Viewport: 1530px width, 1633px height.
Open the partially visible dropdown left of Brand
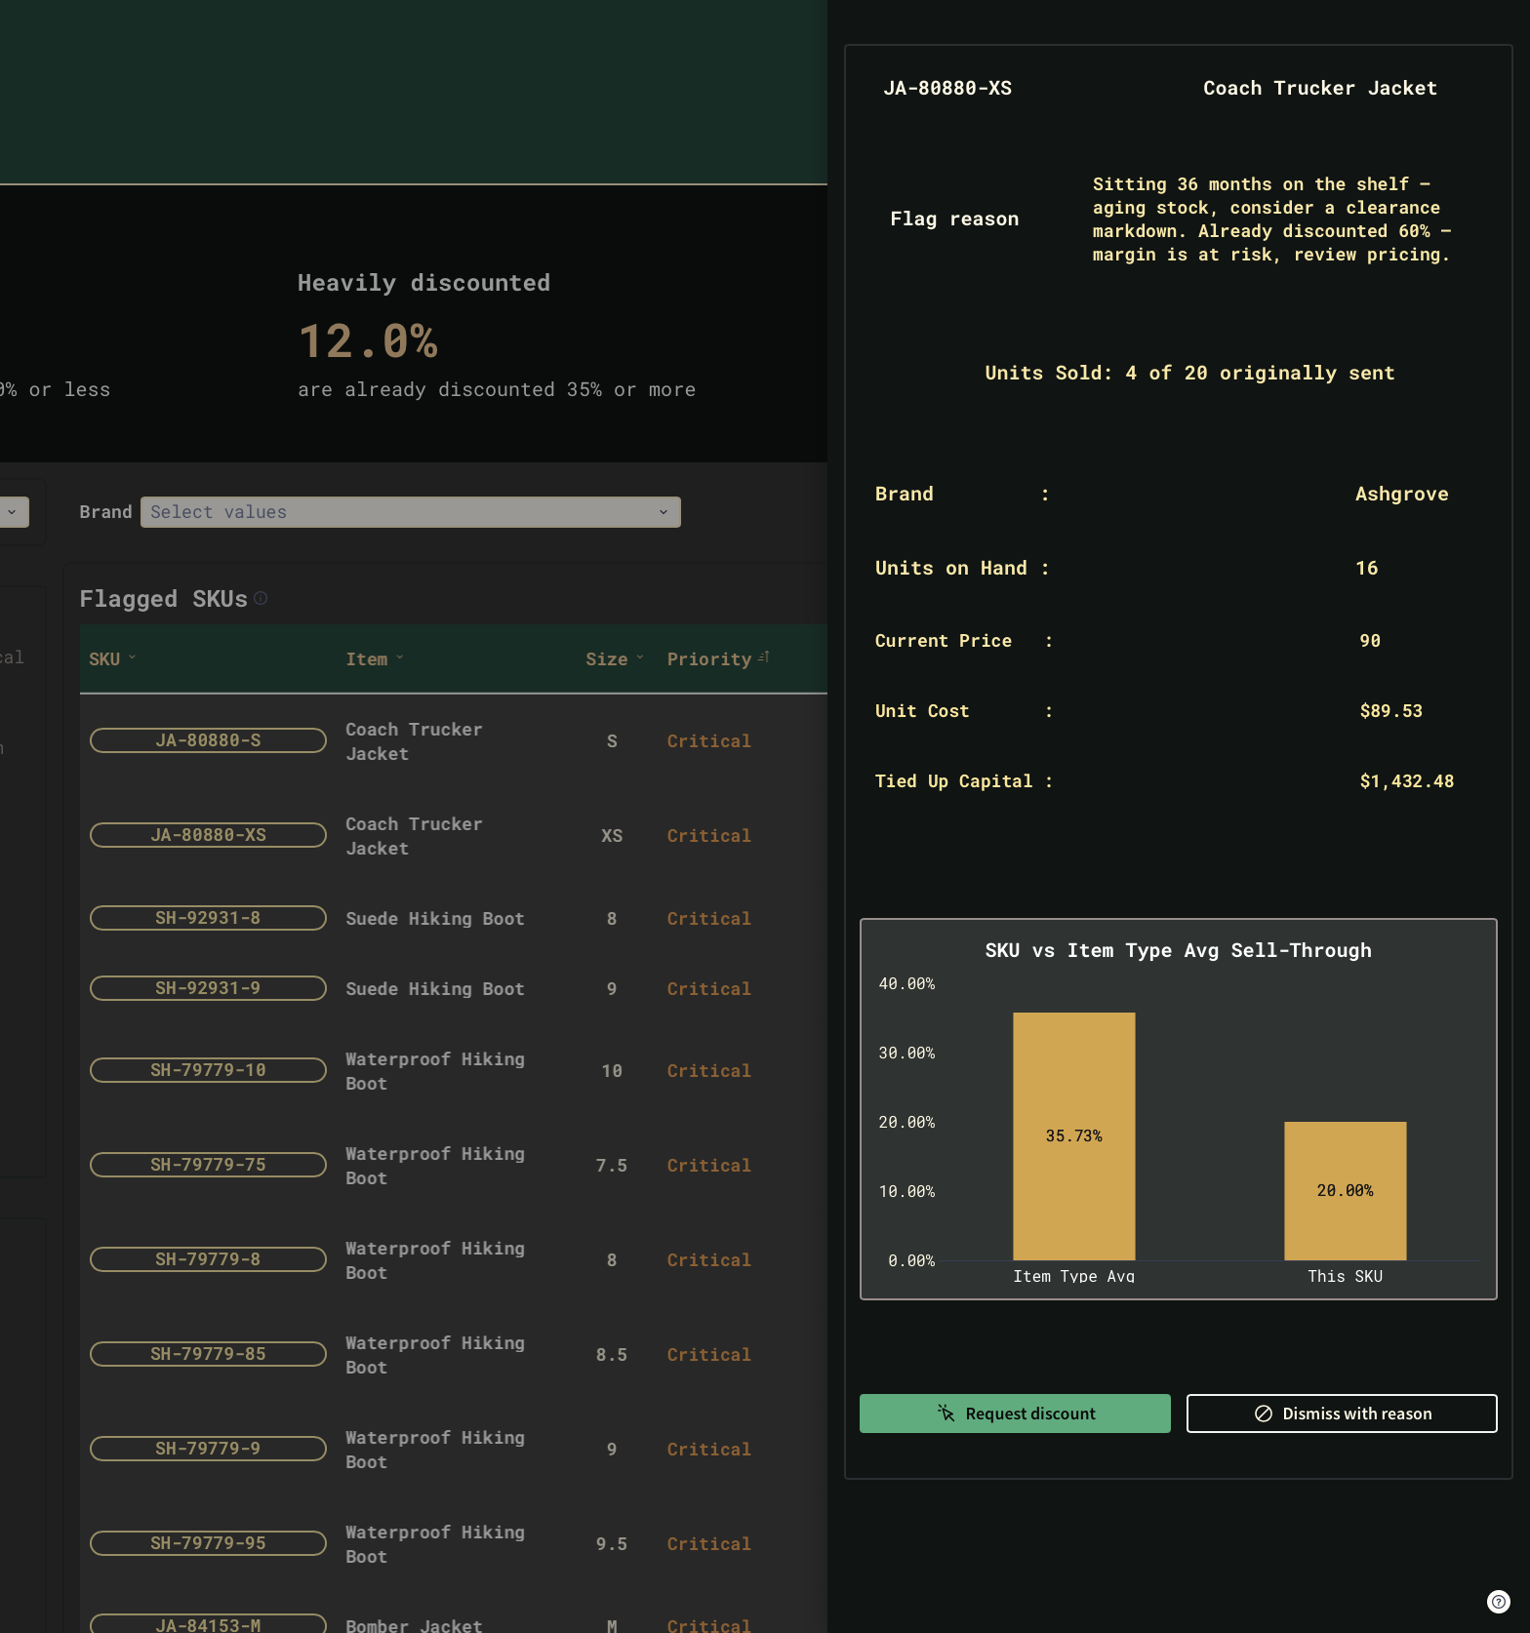[14, 512]
